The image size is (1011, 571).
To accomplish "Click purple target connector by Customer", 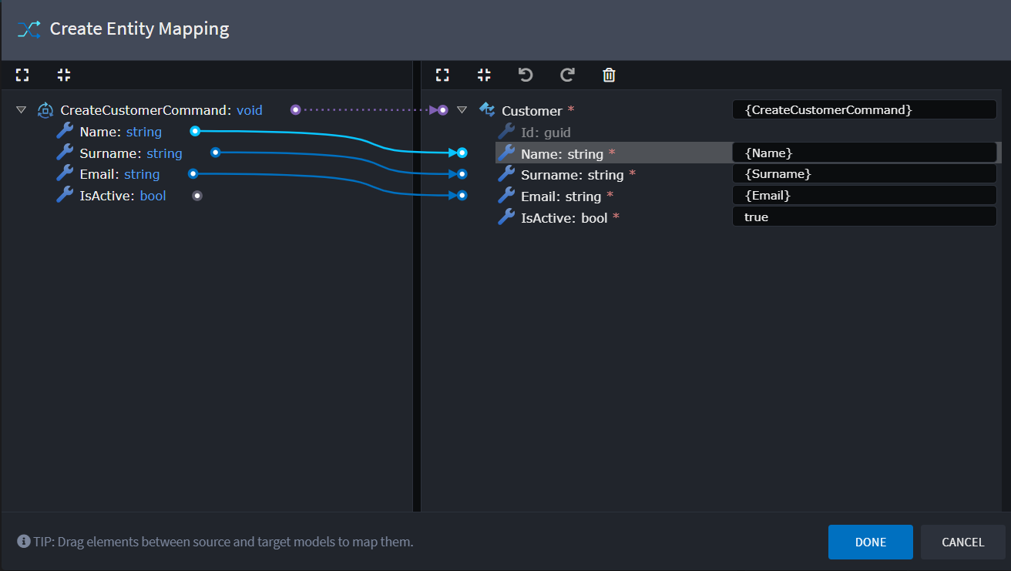I will (442, 110).
